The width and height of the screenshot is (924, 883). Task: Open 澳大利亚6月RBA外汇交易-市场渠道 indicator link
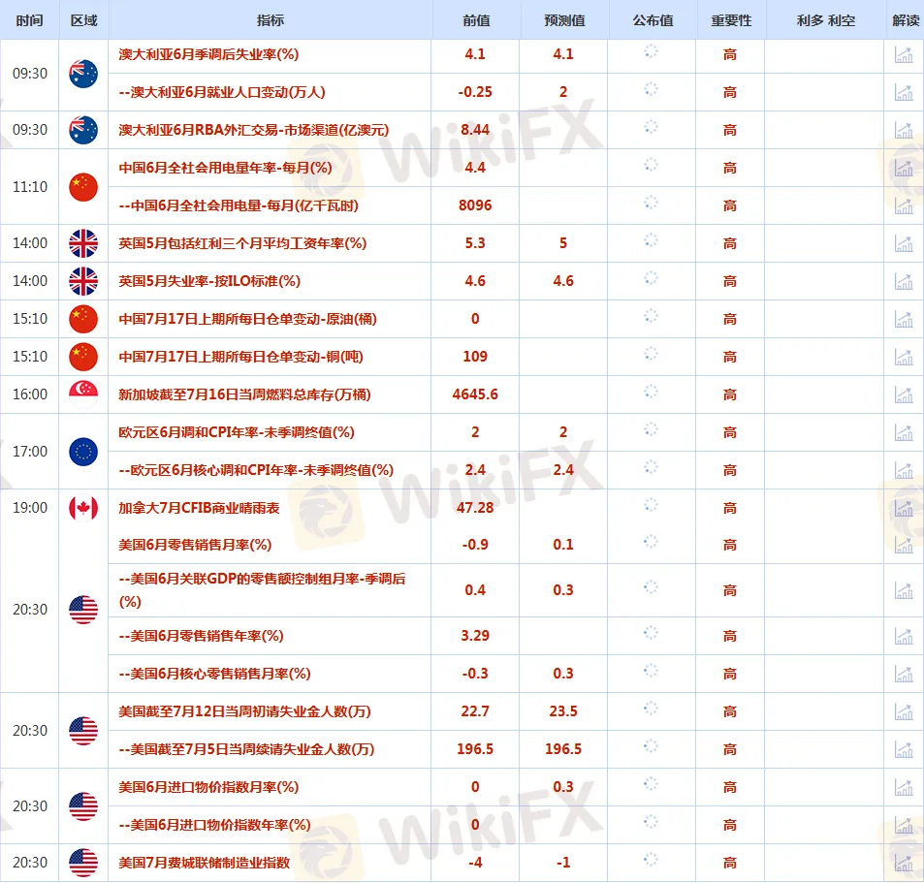click(253, 130)
